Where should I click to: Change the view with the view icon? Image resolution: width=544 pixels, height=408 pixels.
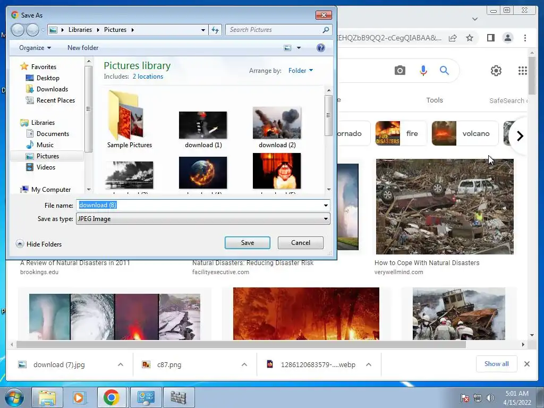point(287,48)
